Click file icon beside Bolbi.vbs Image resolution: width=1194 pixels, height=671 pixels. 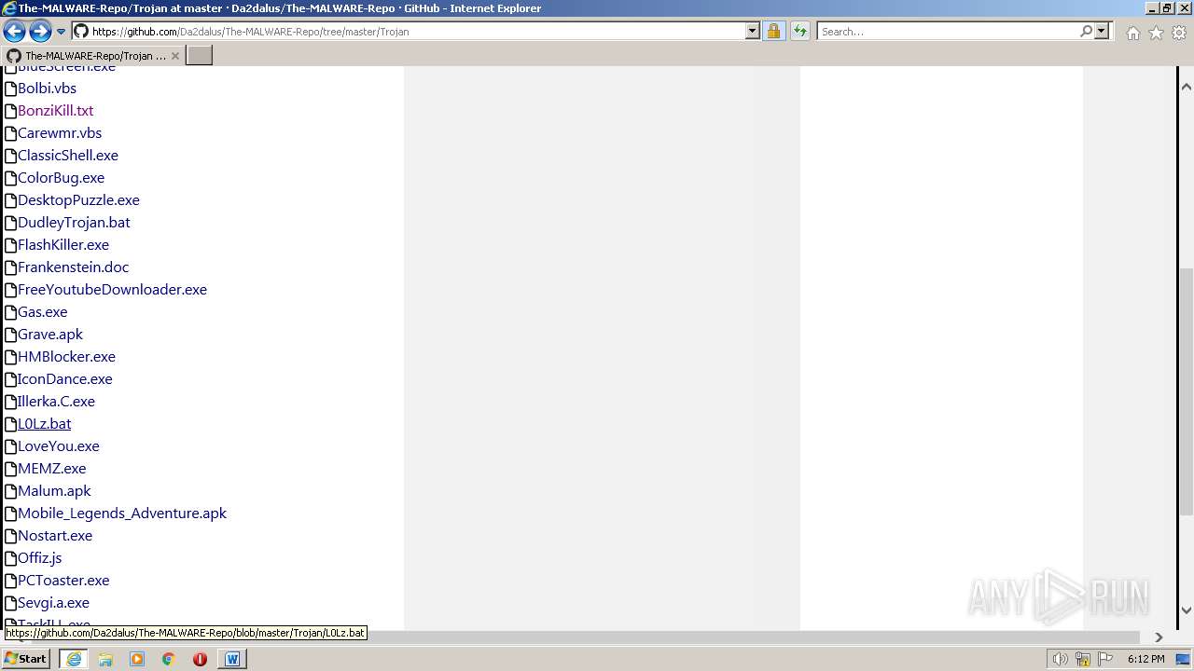click(10, 89)
